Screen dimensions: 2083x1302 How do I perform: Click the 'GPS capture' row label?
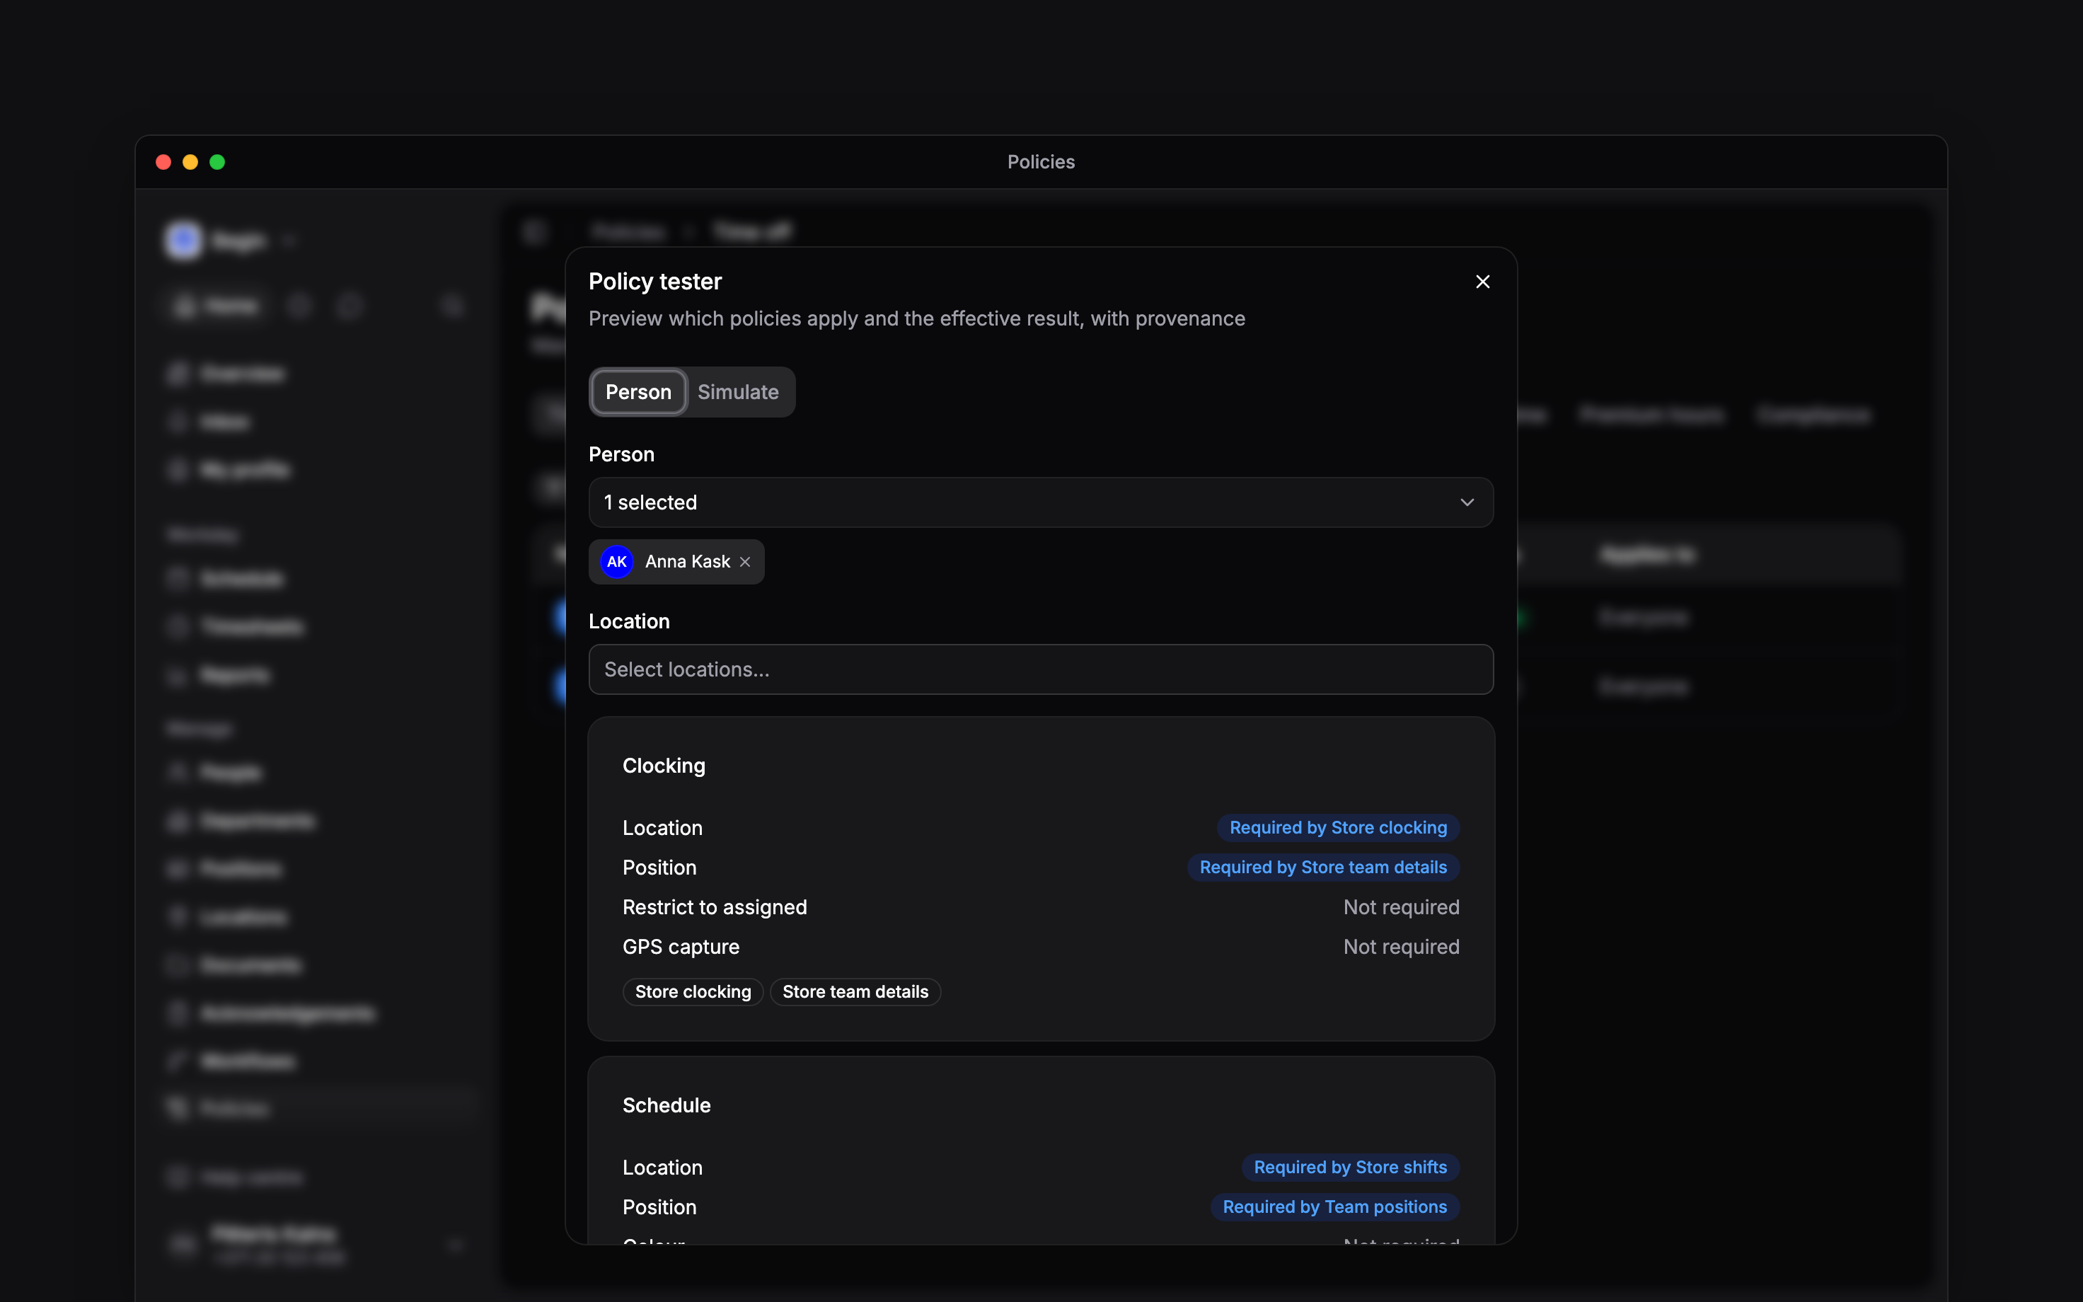tap(681, 946)
